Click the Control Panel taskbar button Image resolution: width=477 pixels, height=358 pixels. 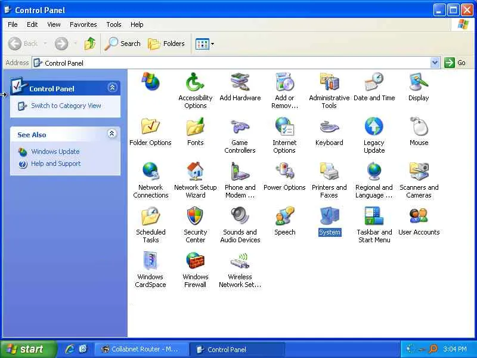click(237, 350)
